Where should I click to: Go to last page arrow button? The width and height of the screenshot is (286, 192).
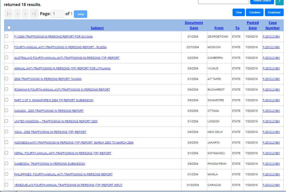tap(34, 14)
